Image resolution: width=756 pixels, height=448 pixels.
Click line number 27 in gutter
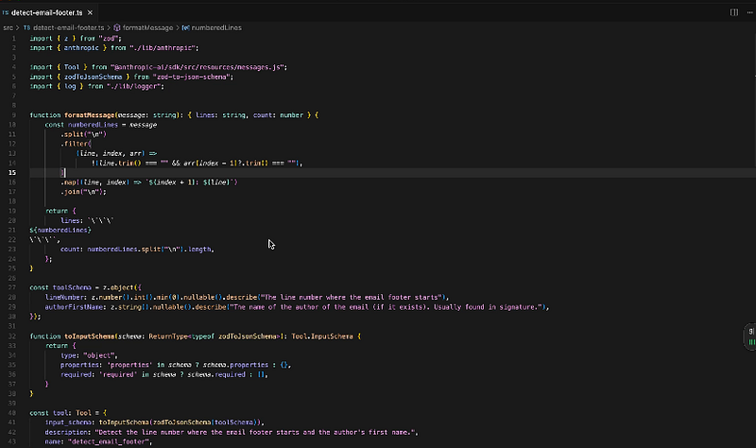tap(12, 287)
